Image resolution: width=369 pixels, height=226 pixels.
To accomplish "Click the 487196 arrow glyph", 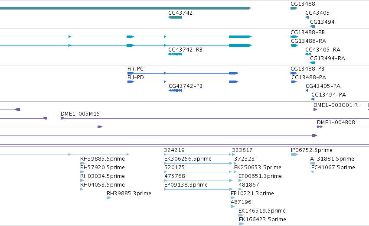I will tap(232, 207).
